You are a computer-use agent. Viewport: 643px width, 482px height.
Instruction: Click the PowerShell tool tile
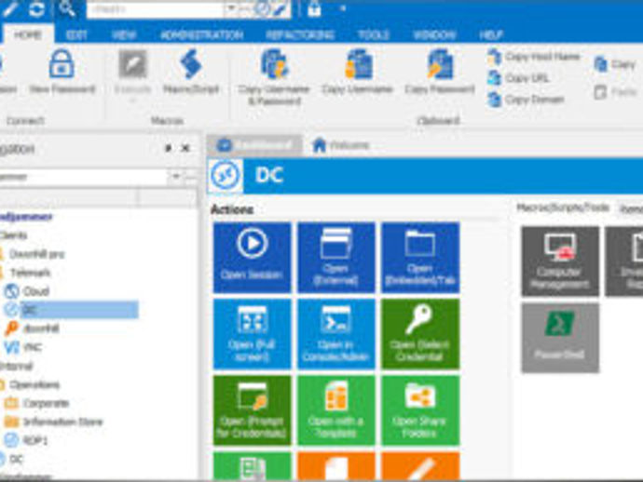pyautogui.click(x=560, y=338)
